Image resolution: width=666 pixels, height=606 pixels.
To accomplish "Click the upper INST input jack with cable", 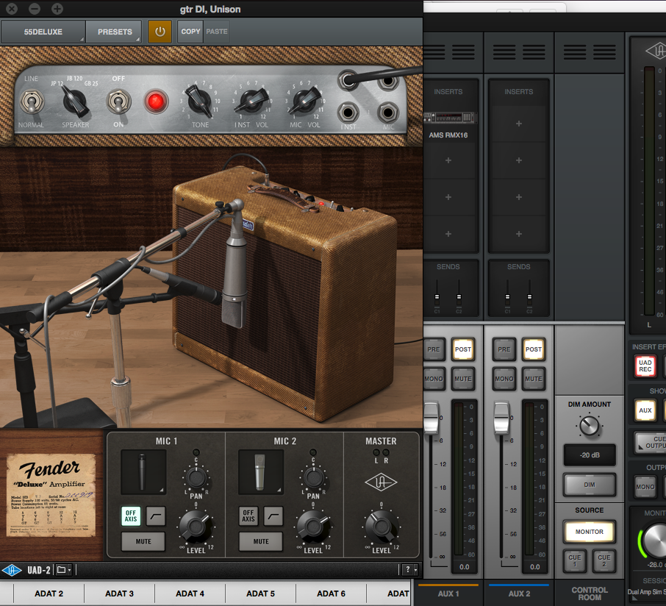I will (348, 80).
